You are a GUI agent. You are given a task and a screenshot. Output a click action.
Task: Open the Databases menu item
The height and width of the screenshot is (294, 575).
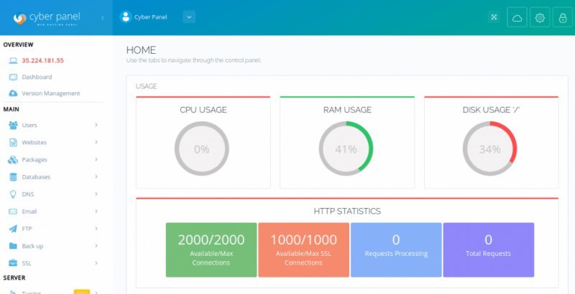36,177
